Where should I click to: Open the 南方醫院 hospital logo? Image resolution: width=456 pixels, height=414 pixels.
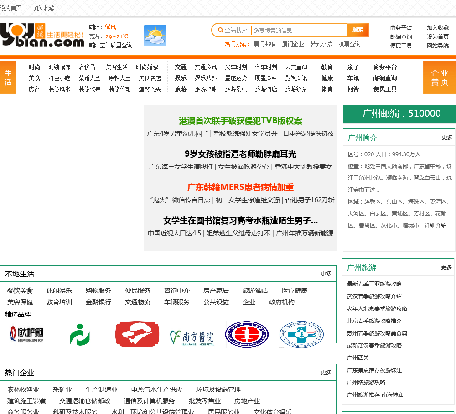192,337
